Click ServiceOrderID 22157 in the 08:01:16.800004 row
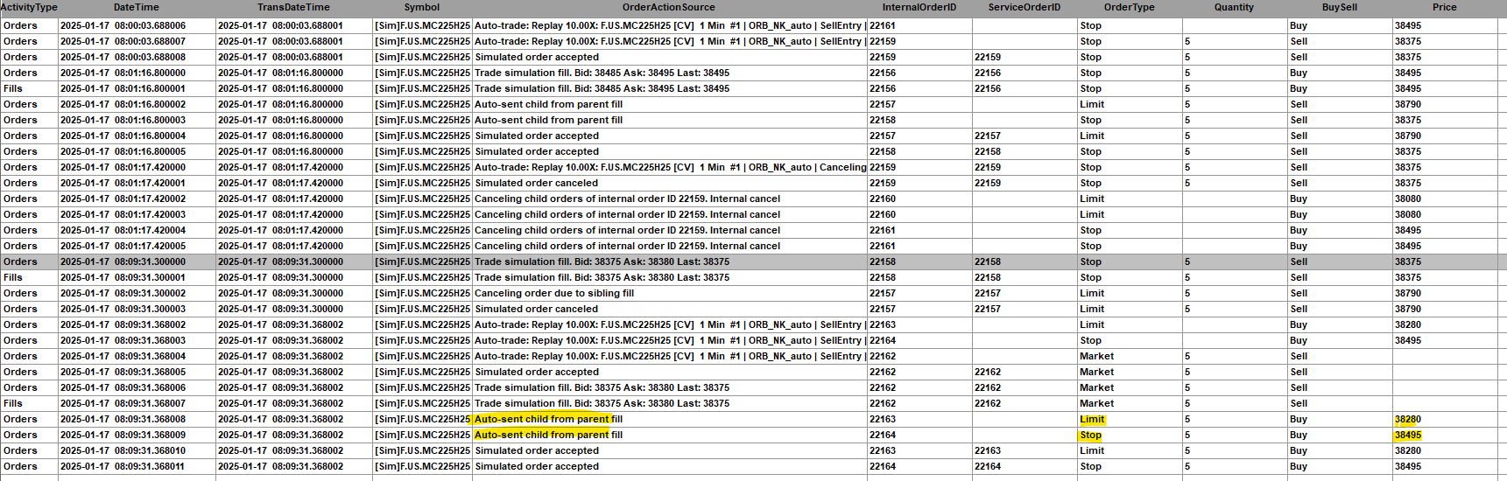Screen dimensions: 1507x481 coord(988,136)
